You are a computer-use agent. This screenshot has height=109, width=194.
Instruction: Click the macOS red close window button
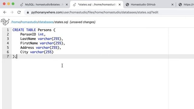click(x=4, y=4)
